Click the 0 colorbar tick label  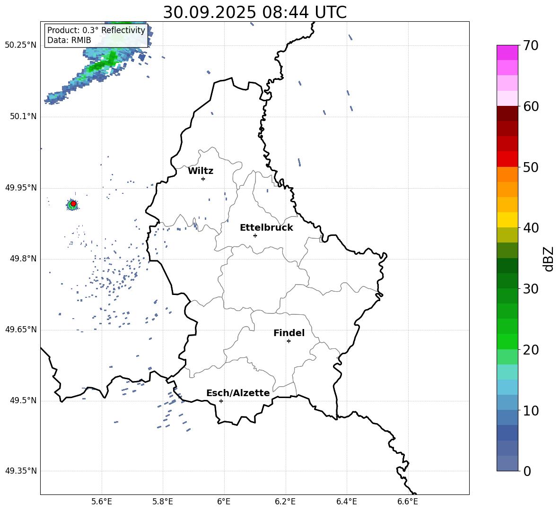[527, 471]
